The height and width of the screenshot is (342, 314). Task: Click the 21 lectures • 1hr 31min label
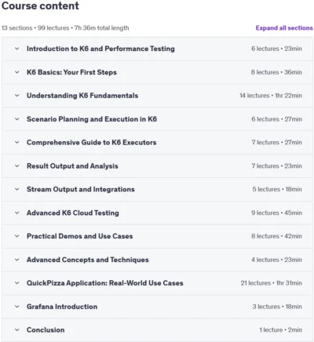coord(272,283)
